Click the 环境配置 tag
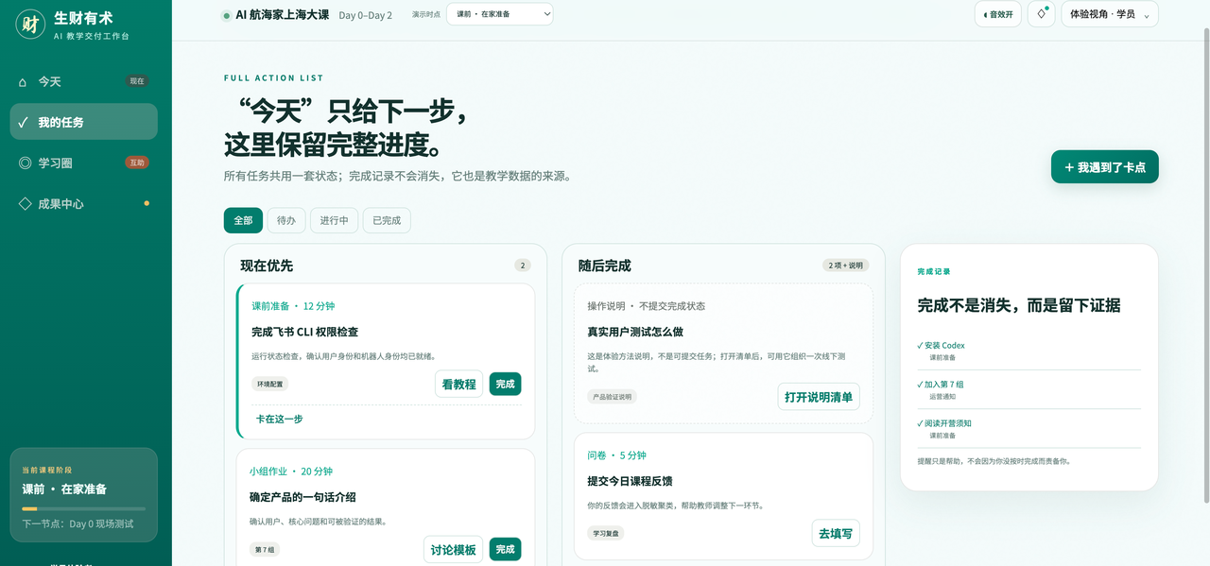Screen dimensions: 1210x566 [269, 384]
